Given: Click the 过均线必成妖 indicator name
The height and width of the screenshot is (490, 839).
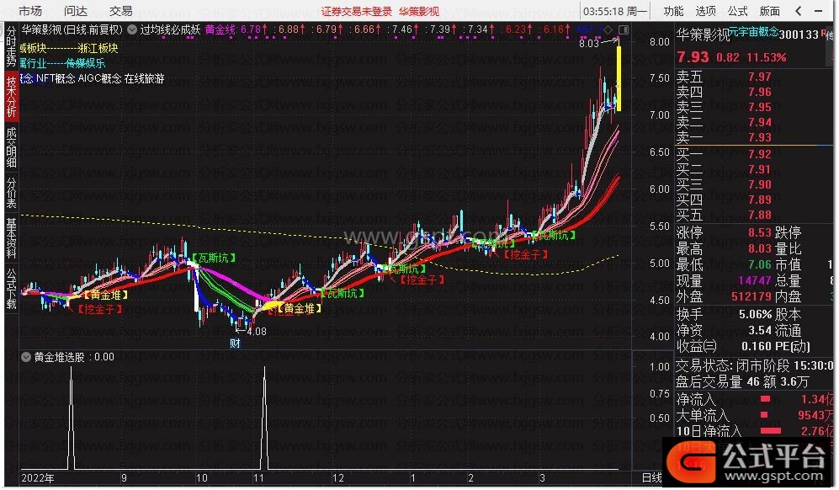Looking at the screenshot, I should 170,30.
